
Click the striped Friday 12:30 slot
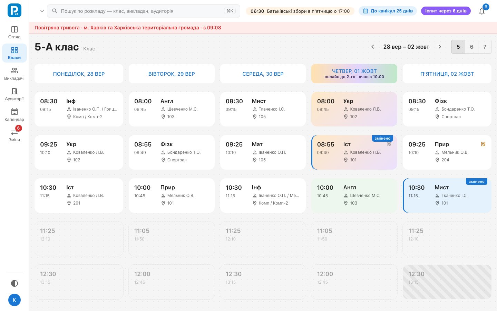click(447, 282)
